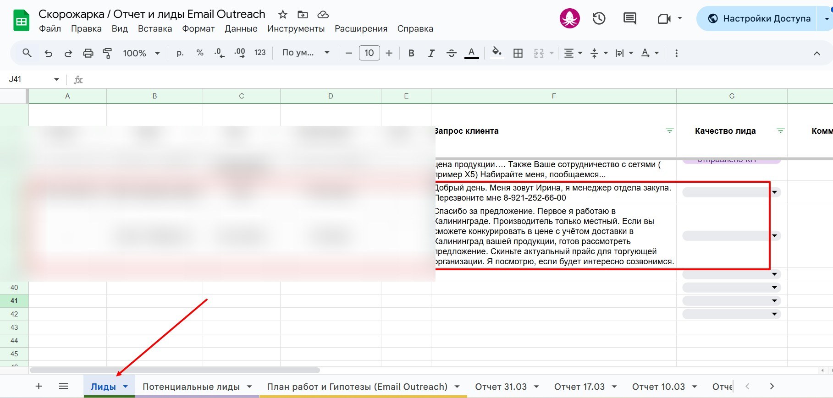Increase decimal places
Image resolution: width=833 pixels, height=398 pixels.
click(x=240, y=53)
